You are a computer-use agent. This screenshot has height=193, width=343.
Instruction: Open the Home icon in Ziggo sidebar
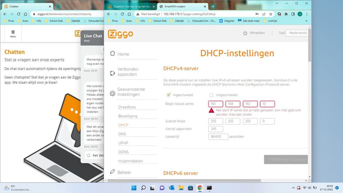113,53
